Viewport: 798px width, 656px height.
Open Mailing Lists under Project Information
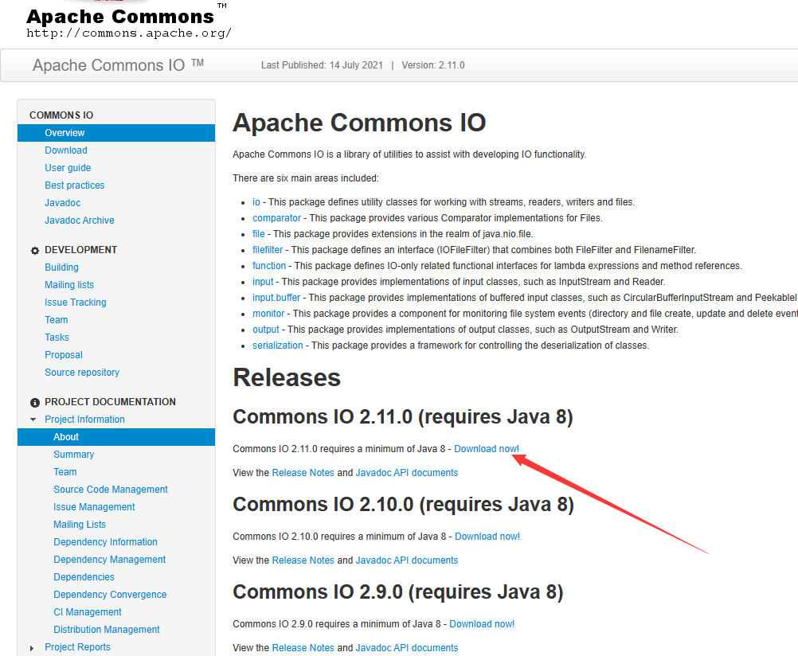pyautogui.click(x=80, y=525)
